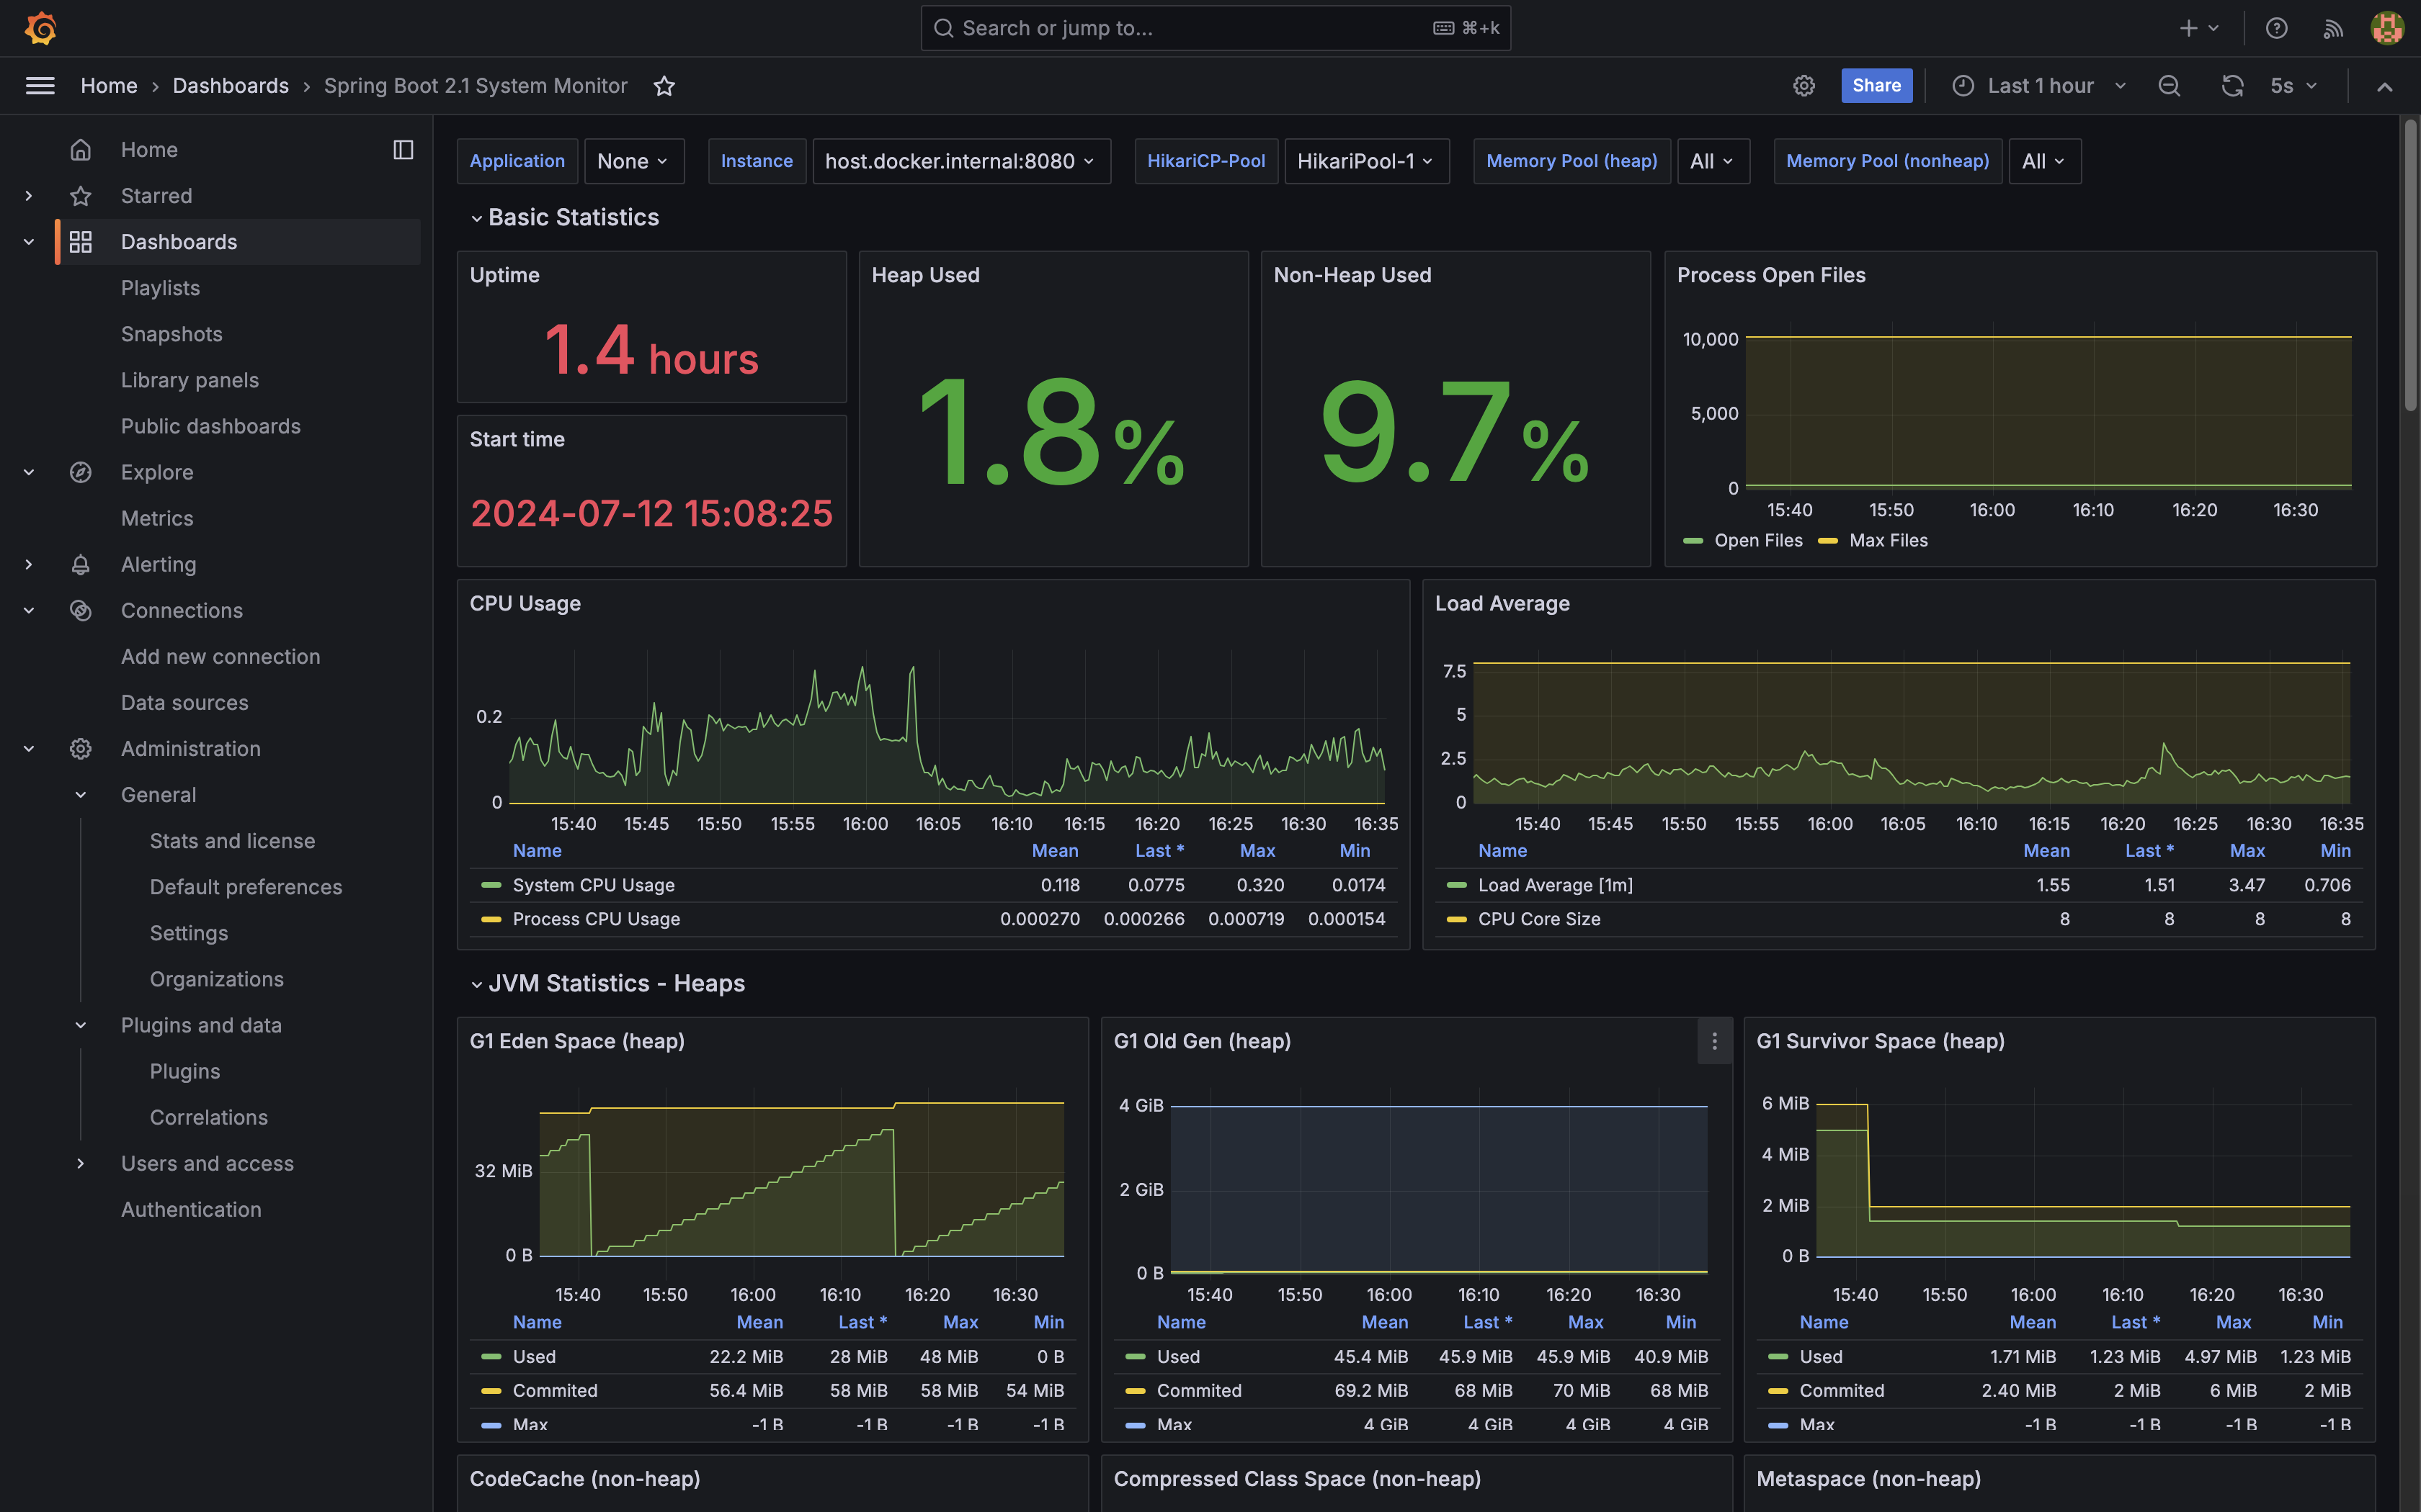Open the Last 1 hour time picker
2421x1512 pixels.
click(x=2039, y=86)
